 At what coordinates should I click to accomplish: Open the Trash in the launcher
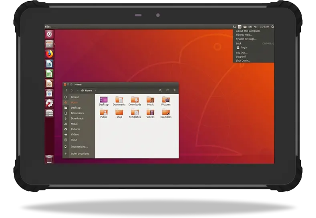(x=49, y=159)
